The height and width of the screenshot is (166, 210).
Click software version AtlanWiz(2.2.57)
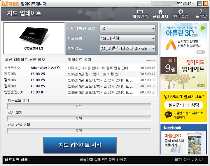click(45, 68)
